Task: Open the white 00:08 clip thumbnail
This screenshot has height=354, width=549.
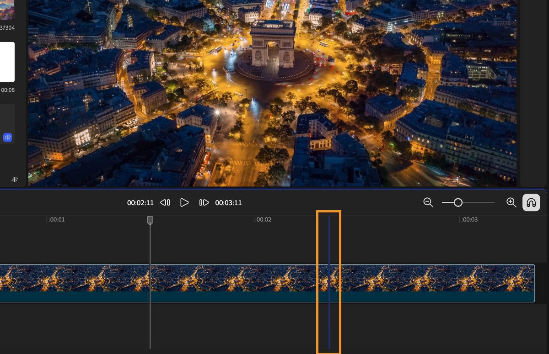Action: click(x=6, y=62)
